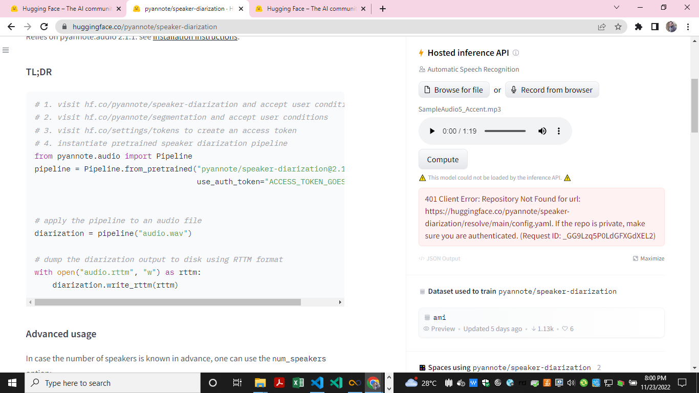Click the address bar URL

pos(145,27)
